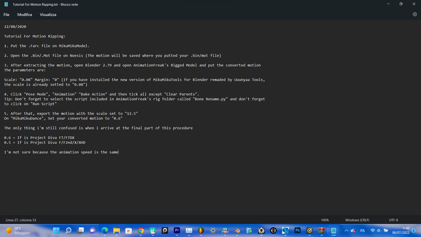Launch Microsoft Edge from taskbar
Viewport: 421px width, 237px height.
[x=105, y=230]
